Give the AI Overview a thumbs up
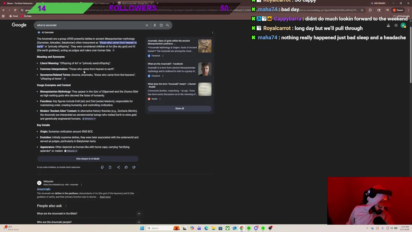Screen dimensions: 412x232 (x=126, y=167)
